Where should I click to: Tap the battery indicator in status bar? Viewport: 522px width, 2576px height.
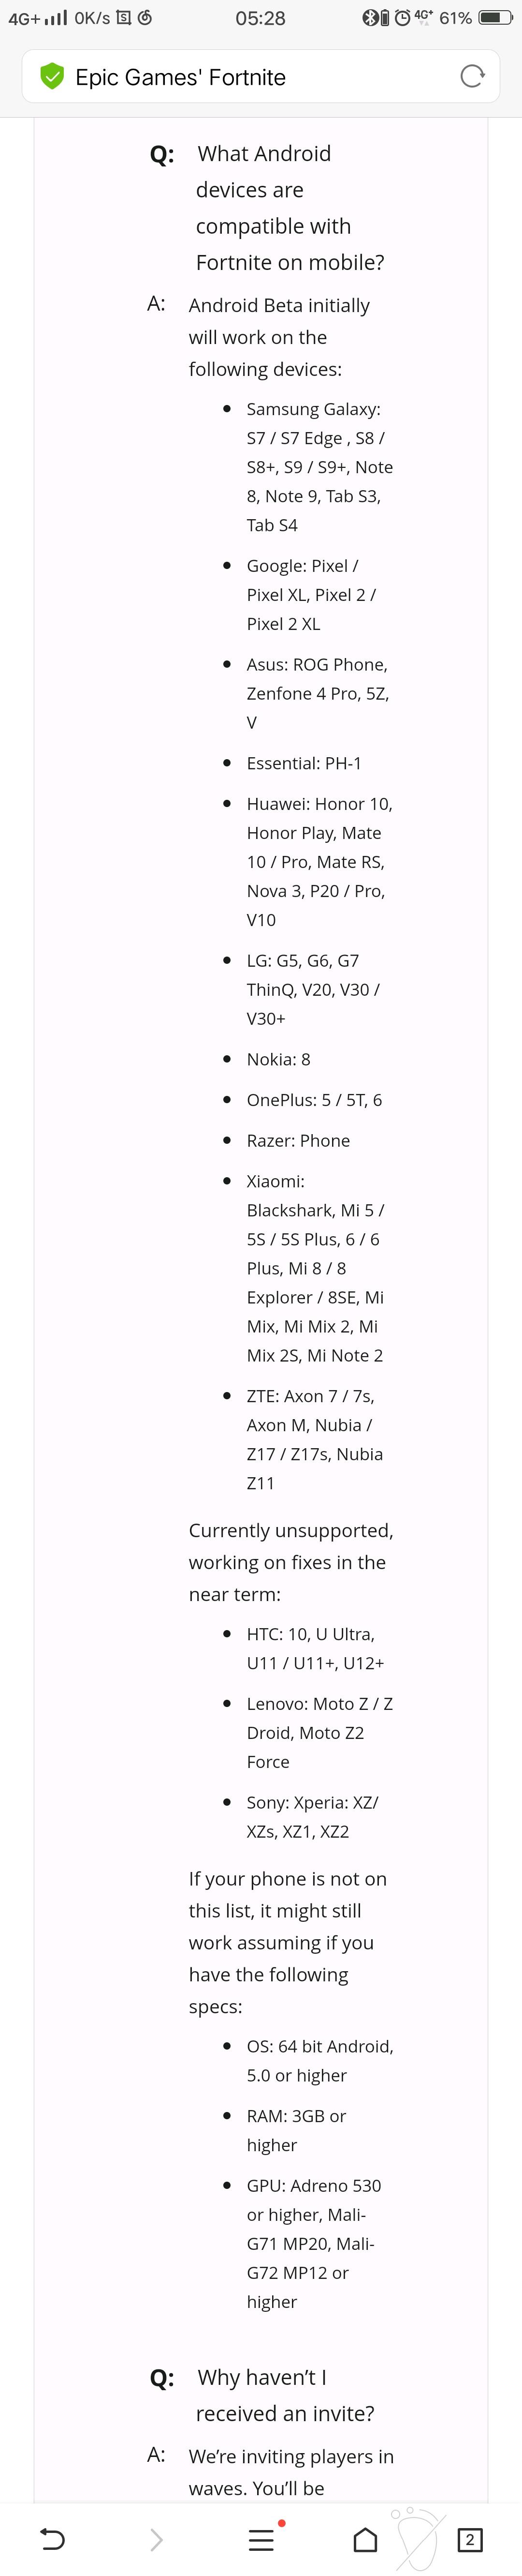[x=495, y=18]
